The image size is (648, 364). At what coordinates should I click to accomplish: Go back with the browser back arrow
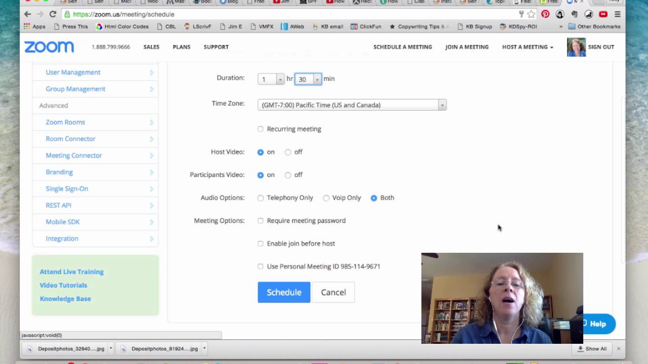click(28, 14)
